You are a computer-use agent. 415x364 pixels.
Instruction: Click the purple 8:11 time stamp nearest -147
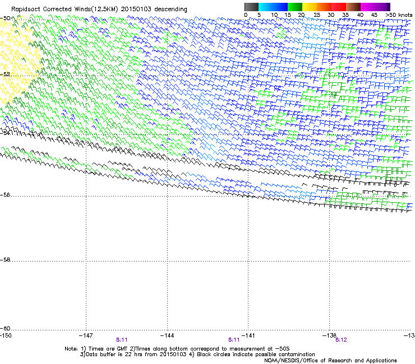pos(122,340)
